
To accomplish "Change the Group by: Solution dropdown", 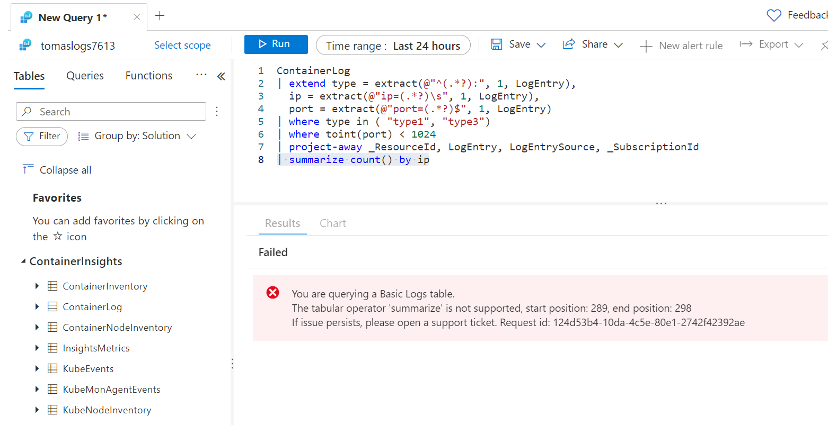I will point(137,136).
